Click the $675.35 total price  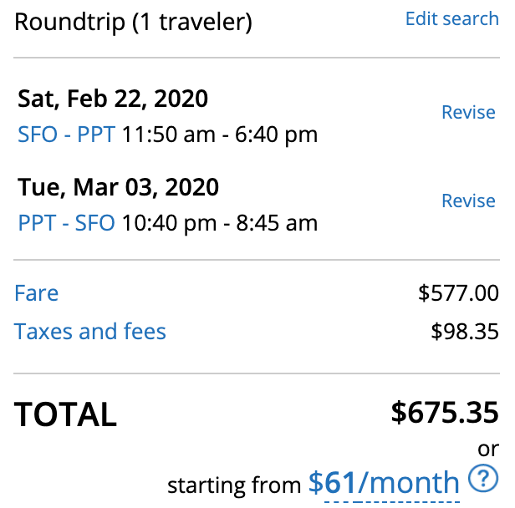[x=445, y=412]
